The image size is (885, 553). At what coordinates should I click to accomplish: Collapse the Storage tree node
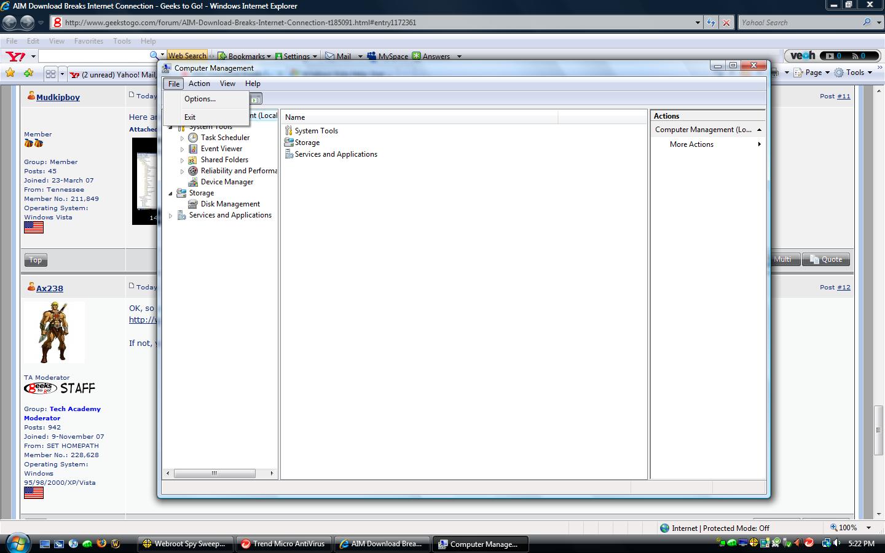(171, 194)
